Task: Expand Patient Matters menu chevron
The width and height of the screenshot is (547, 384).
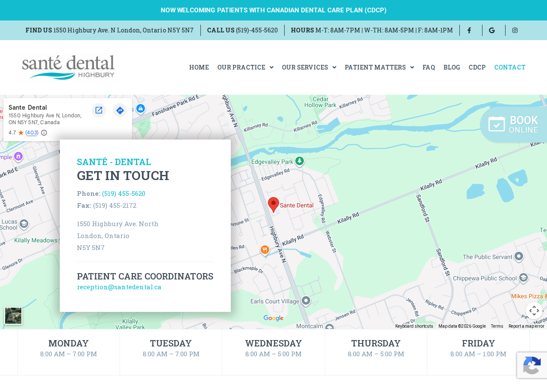Action: pyautogui.click(x=412, y=67)
